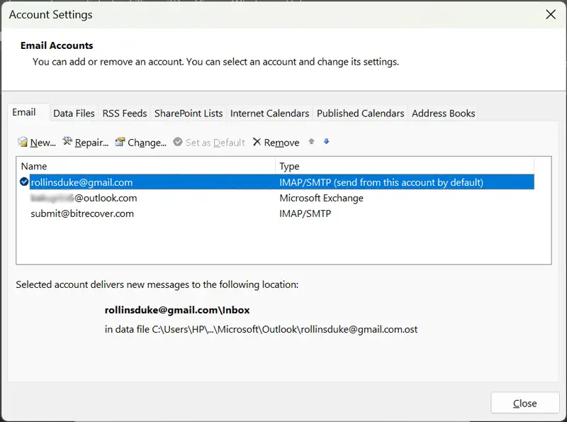This screenshot has width=567, height=422.
Task: Click the Repair... button label
Action: click(91, 143)
